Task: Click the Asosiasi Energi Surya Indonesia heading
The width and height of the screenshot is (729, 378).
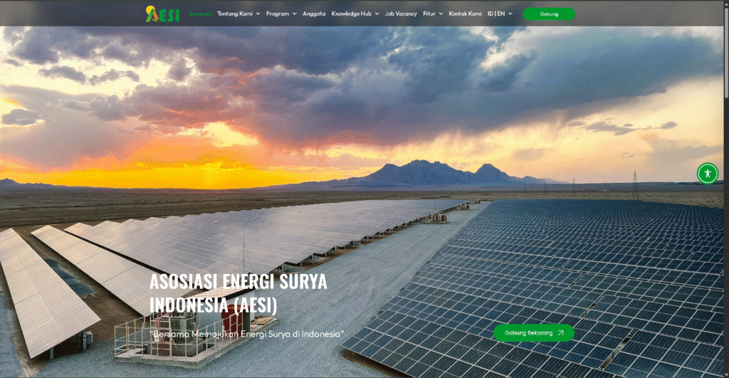Action: (238, 293)
